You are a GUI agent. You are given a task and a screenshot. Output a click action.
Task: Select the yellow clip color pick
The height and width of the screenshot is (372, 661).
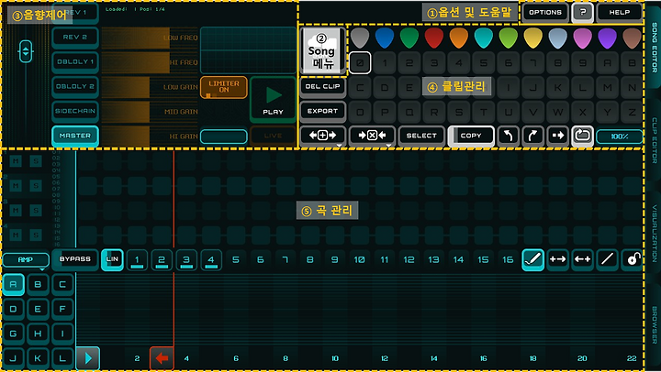click(532, 38)
